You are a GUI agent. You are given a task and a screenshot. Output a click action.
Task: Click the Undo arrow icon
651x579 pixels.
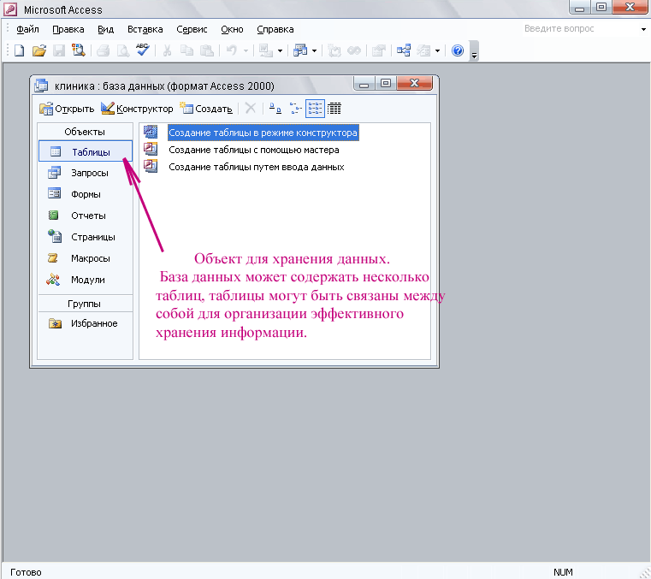tap(231, 50)
